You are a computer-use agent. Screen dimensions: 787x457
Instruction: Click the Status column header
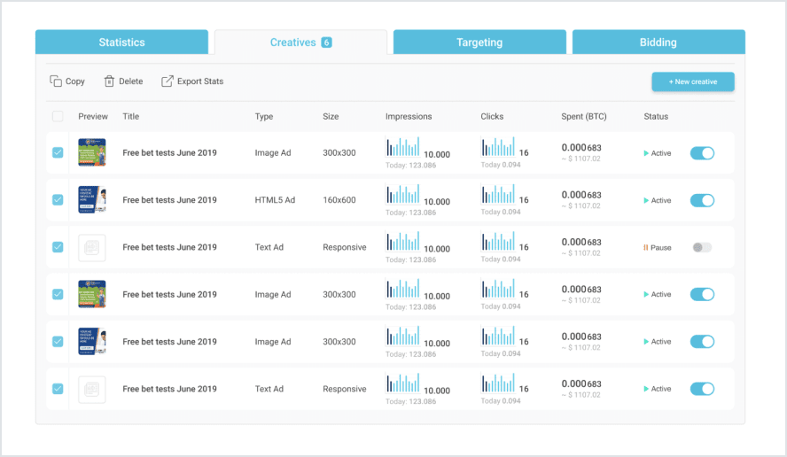[656, 116]
